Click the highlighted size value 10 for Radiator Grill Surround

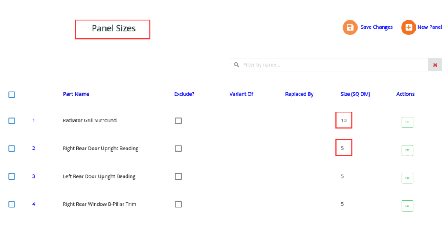pyautogui.click(x=344, y=120)
